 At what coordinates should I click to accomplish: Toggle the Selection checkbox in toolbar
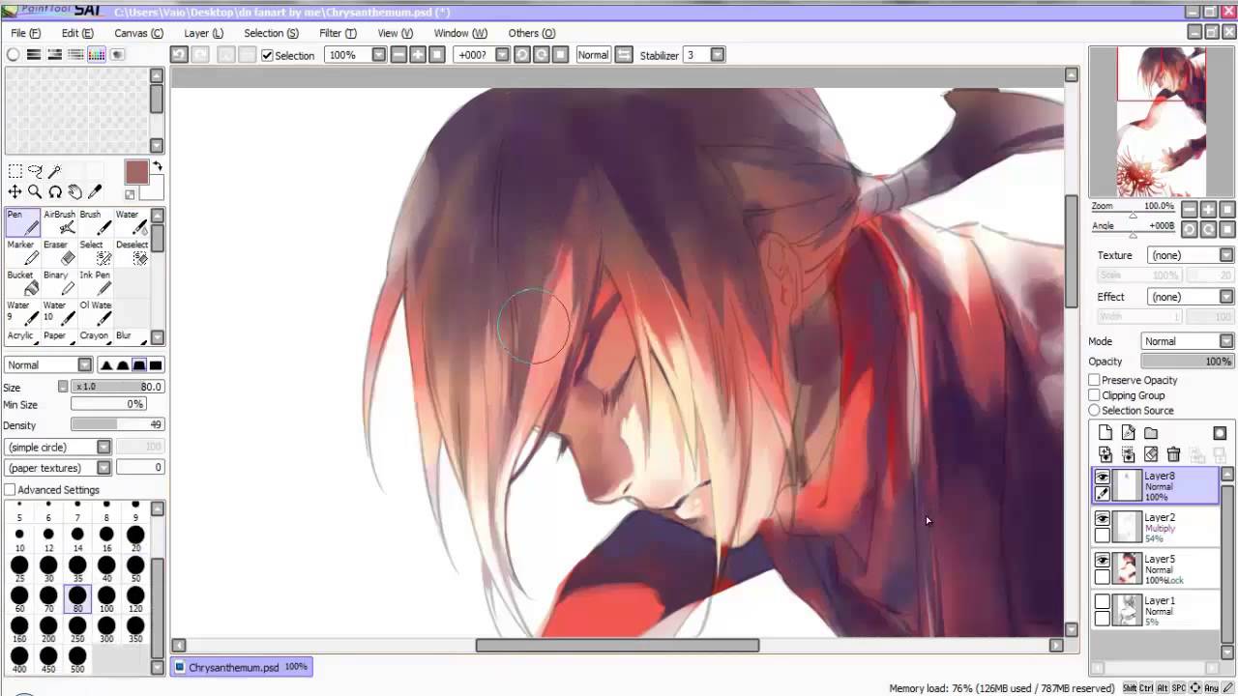coord(268,55)
